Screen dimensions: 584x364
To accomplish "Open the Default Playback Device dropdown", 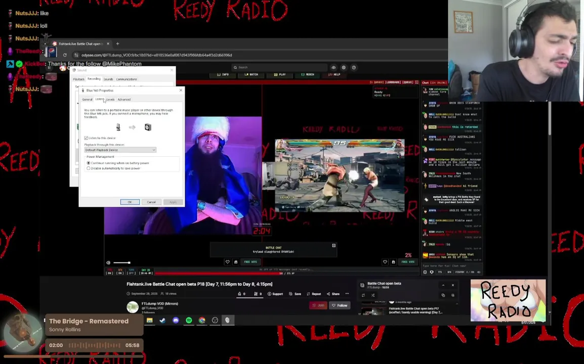I will pyautogui.click(x=120, y=150).
